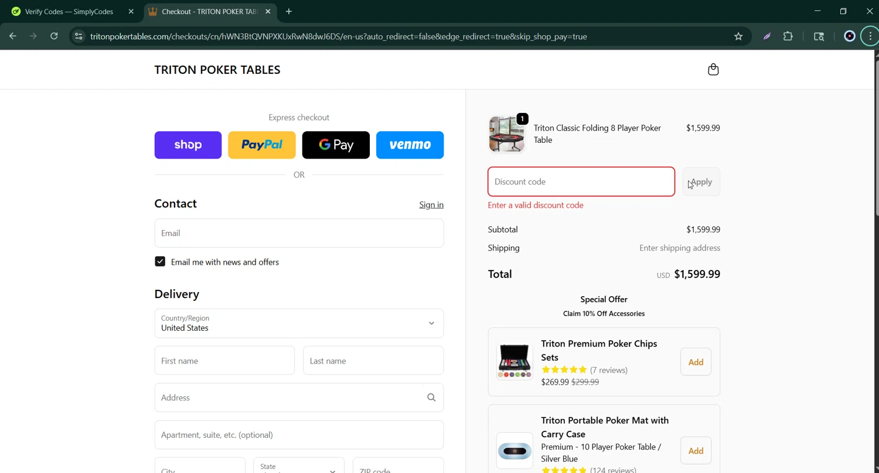Focus the City field
This screenshot has width=879, height=473.
[x=200, y=466]
